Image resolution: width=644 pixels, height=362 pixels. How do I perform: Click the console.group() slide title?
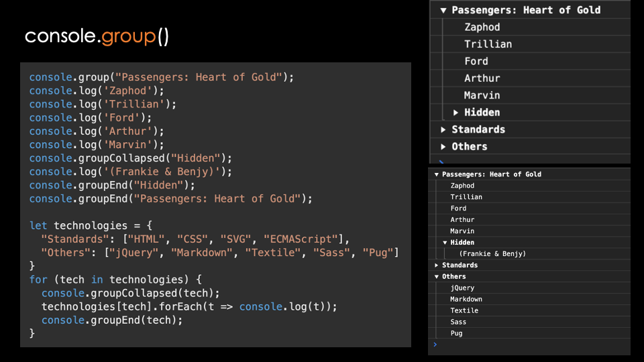point(97,36)
